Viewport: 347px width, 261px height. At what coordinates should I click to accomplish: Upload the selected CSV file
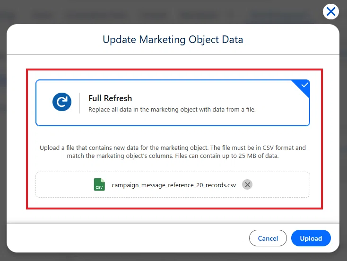311,238
